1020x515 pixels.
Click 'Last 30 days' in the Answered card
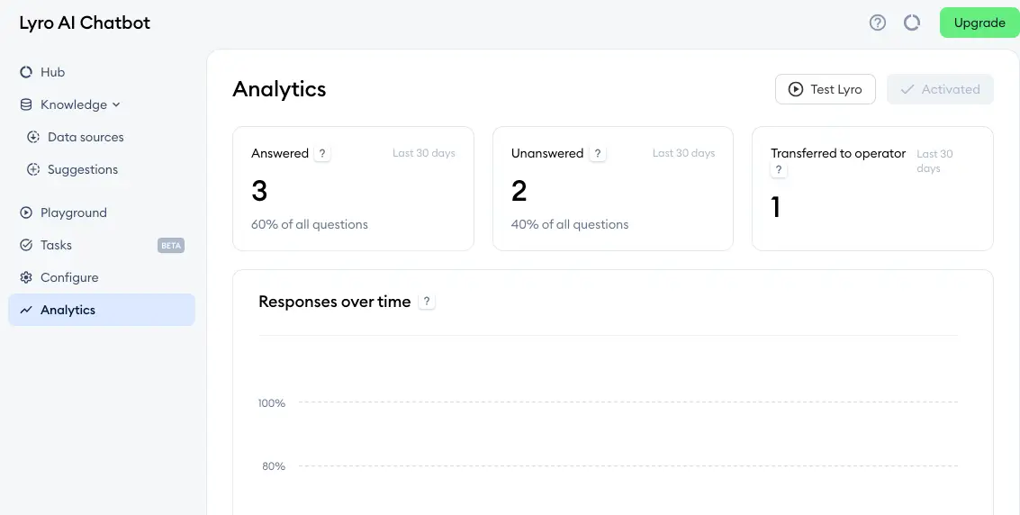pyautogui.click(x=424, y=153)
